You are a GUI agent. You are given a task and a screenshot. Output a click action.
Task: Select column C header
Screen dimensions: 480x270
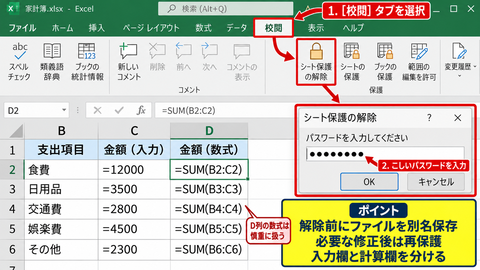[134, 131]
